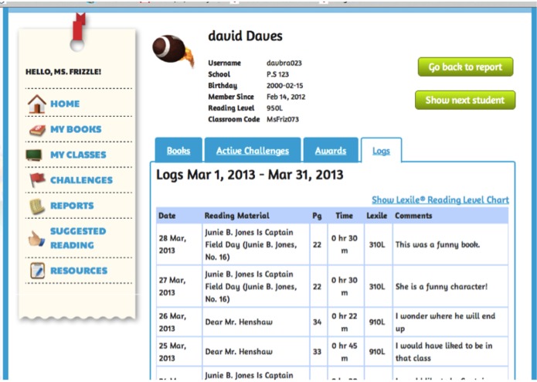Screen dimensions: 537x382
Task: Click the student name david Daves
Action: (x=245, y=36)
